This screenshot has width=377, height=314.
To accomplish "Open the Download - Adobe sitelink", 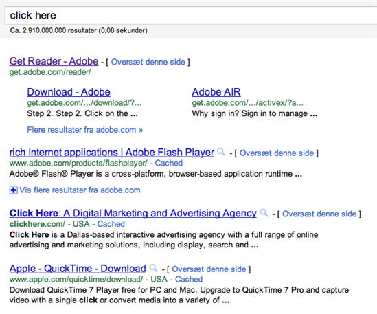I will (x=69, y=92).
